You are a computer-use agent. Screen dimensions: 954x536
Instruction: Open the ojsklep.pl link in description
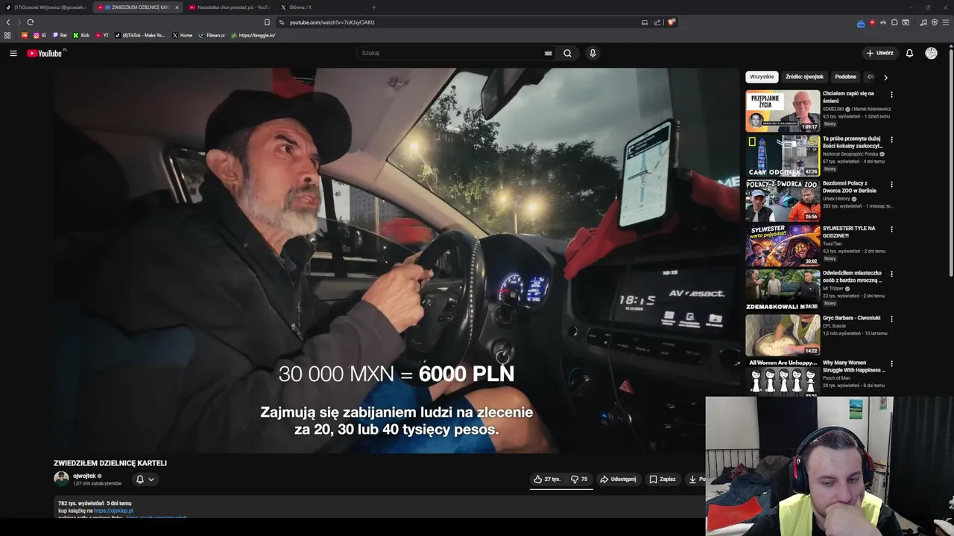[113, 511]
